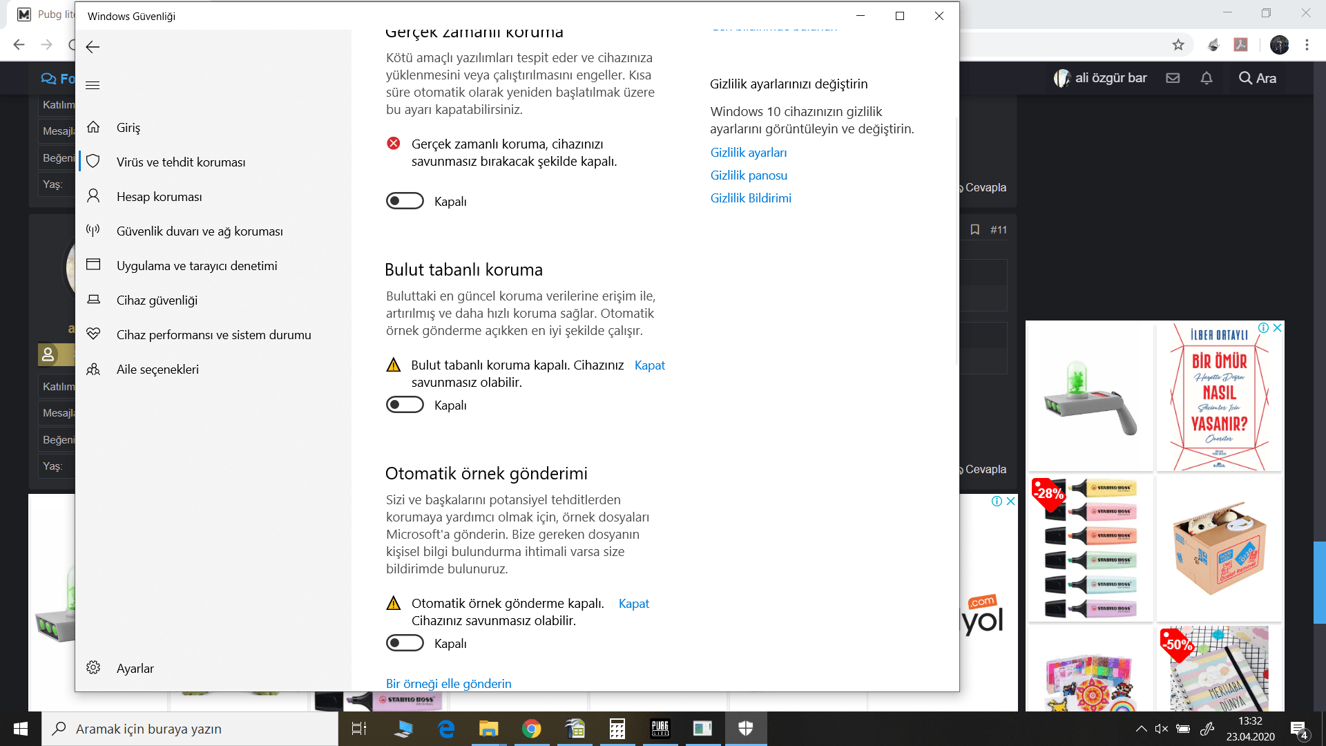Image resolution: width=1326 pixels, height=746 pixels.
Task: Click Bir örneği elle gönderin link
Action: coord(449,684)
